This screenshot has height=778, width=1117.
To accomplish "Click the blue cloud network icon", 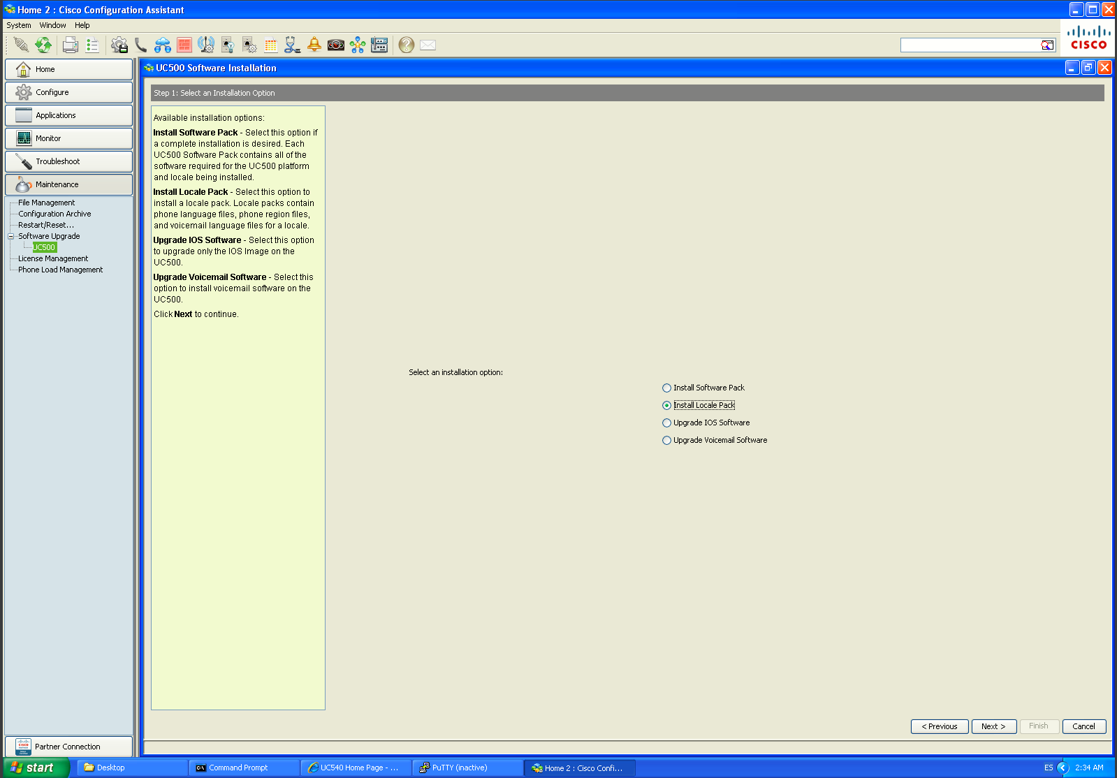I will 163,45.
